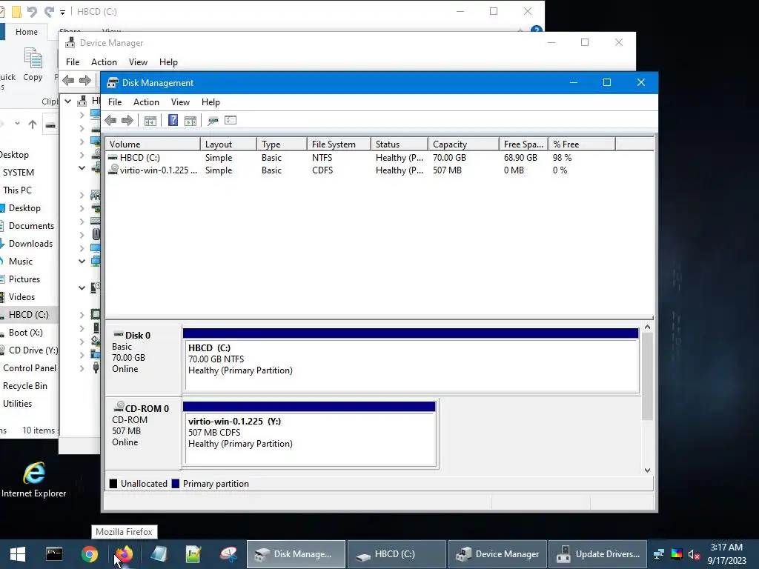Click the Back arrow in Disk Management toolbar
This screenshot has height=569, width=759.
[x=110, y=121]
